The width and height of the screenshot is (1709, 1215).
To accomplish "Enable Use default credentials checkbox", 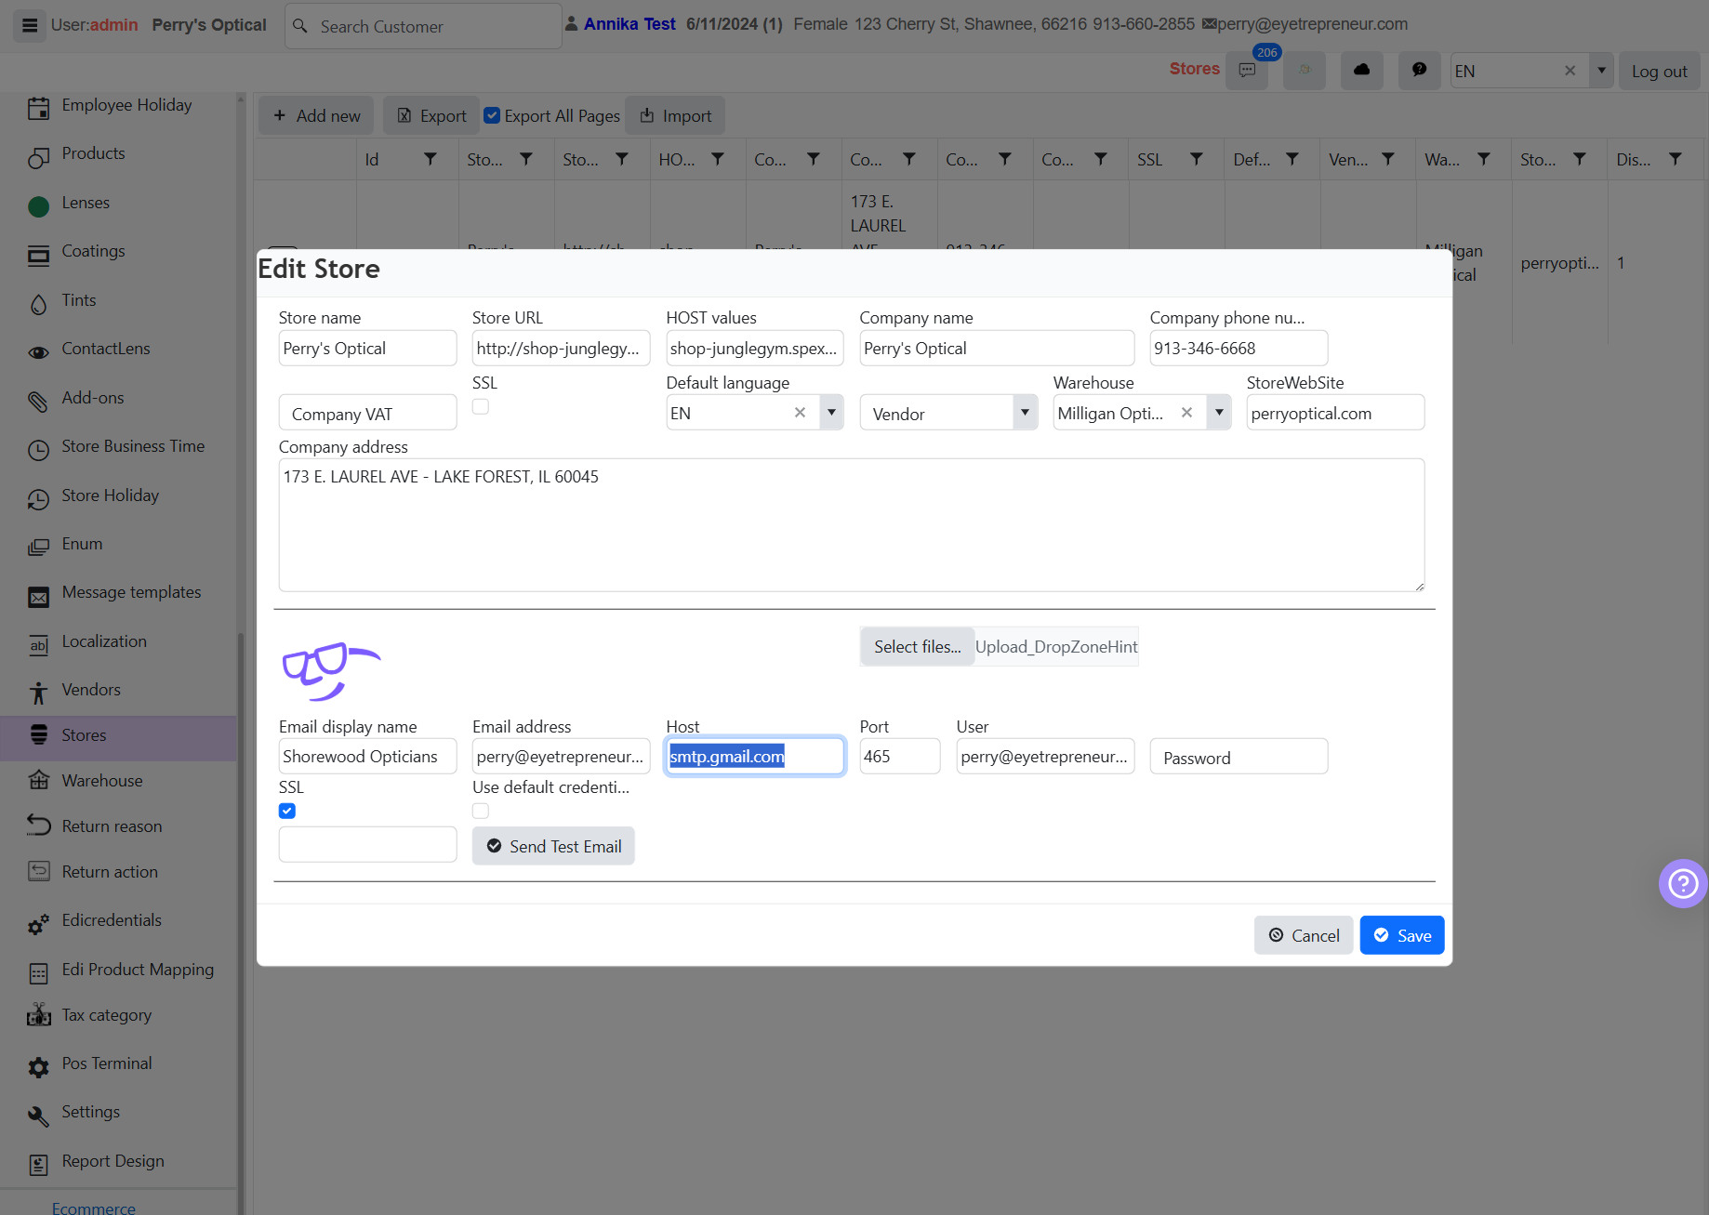I will [x=481, y=811].
